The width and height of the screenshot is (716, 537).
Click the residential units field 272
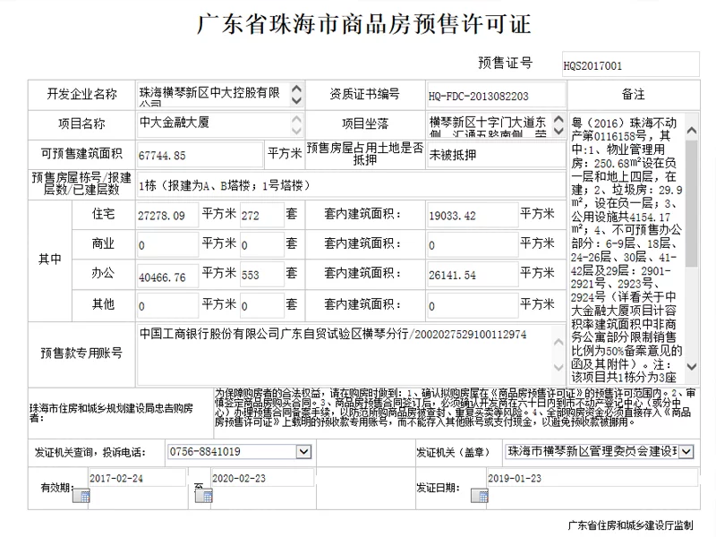click(262, 216)
